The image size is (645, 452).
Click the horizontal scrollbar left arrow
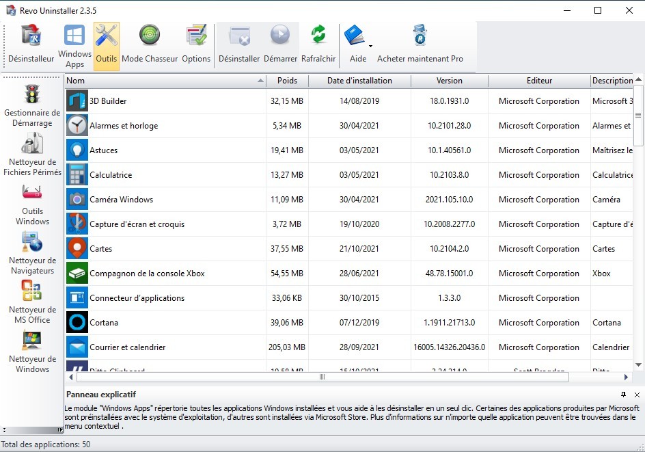71,377
